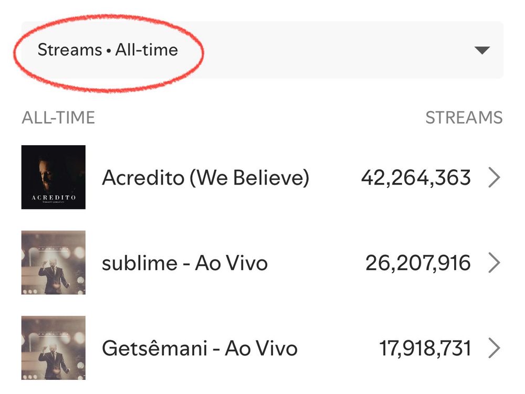Click the ALL-TIME column header
Screen dimensions: 525x394
point(58,118)
